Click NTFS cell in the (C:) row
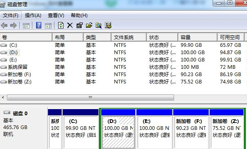Viewport: 247px width, 149px height. [120, 45]
